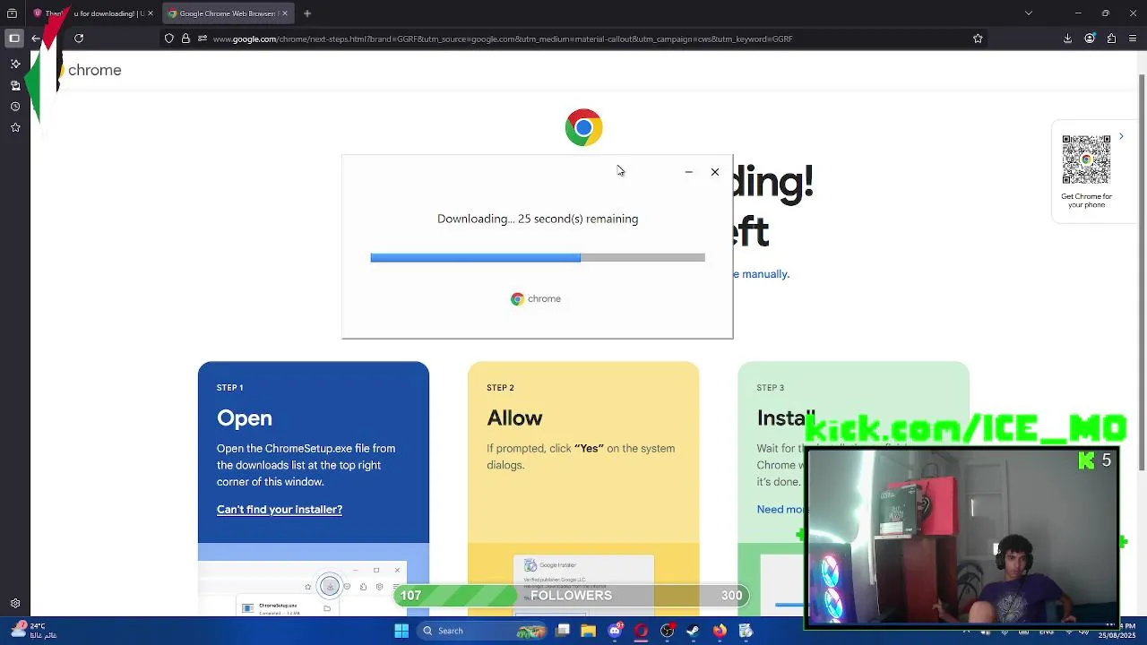Click the Get Chrome QR code

(x=1086, y=159)
